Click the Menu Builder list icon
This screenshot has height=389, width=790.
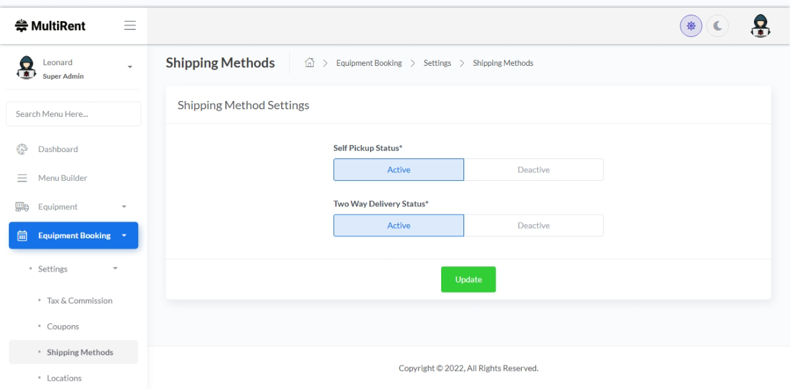(x=22, y=178)
